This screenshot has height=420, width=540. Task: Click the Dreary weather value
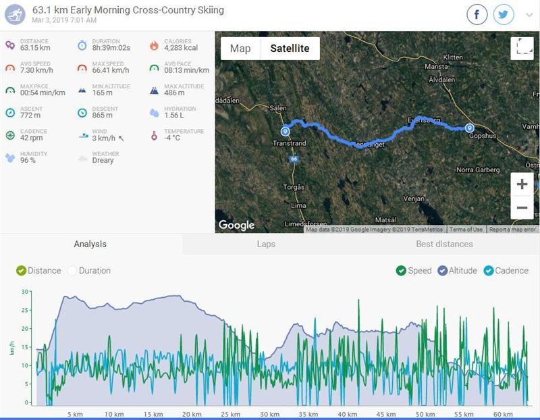pyautogui.click(x=103, y=161)
